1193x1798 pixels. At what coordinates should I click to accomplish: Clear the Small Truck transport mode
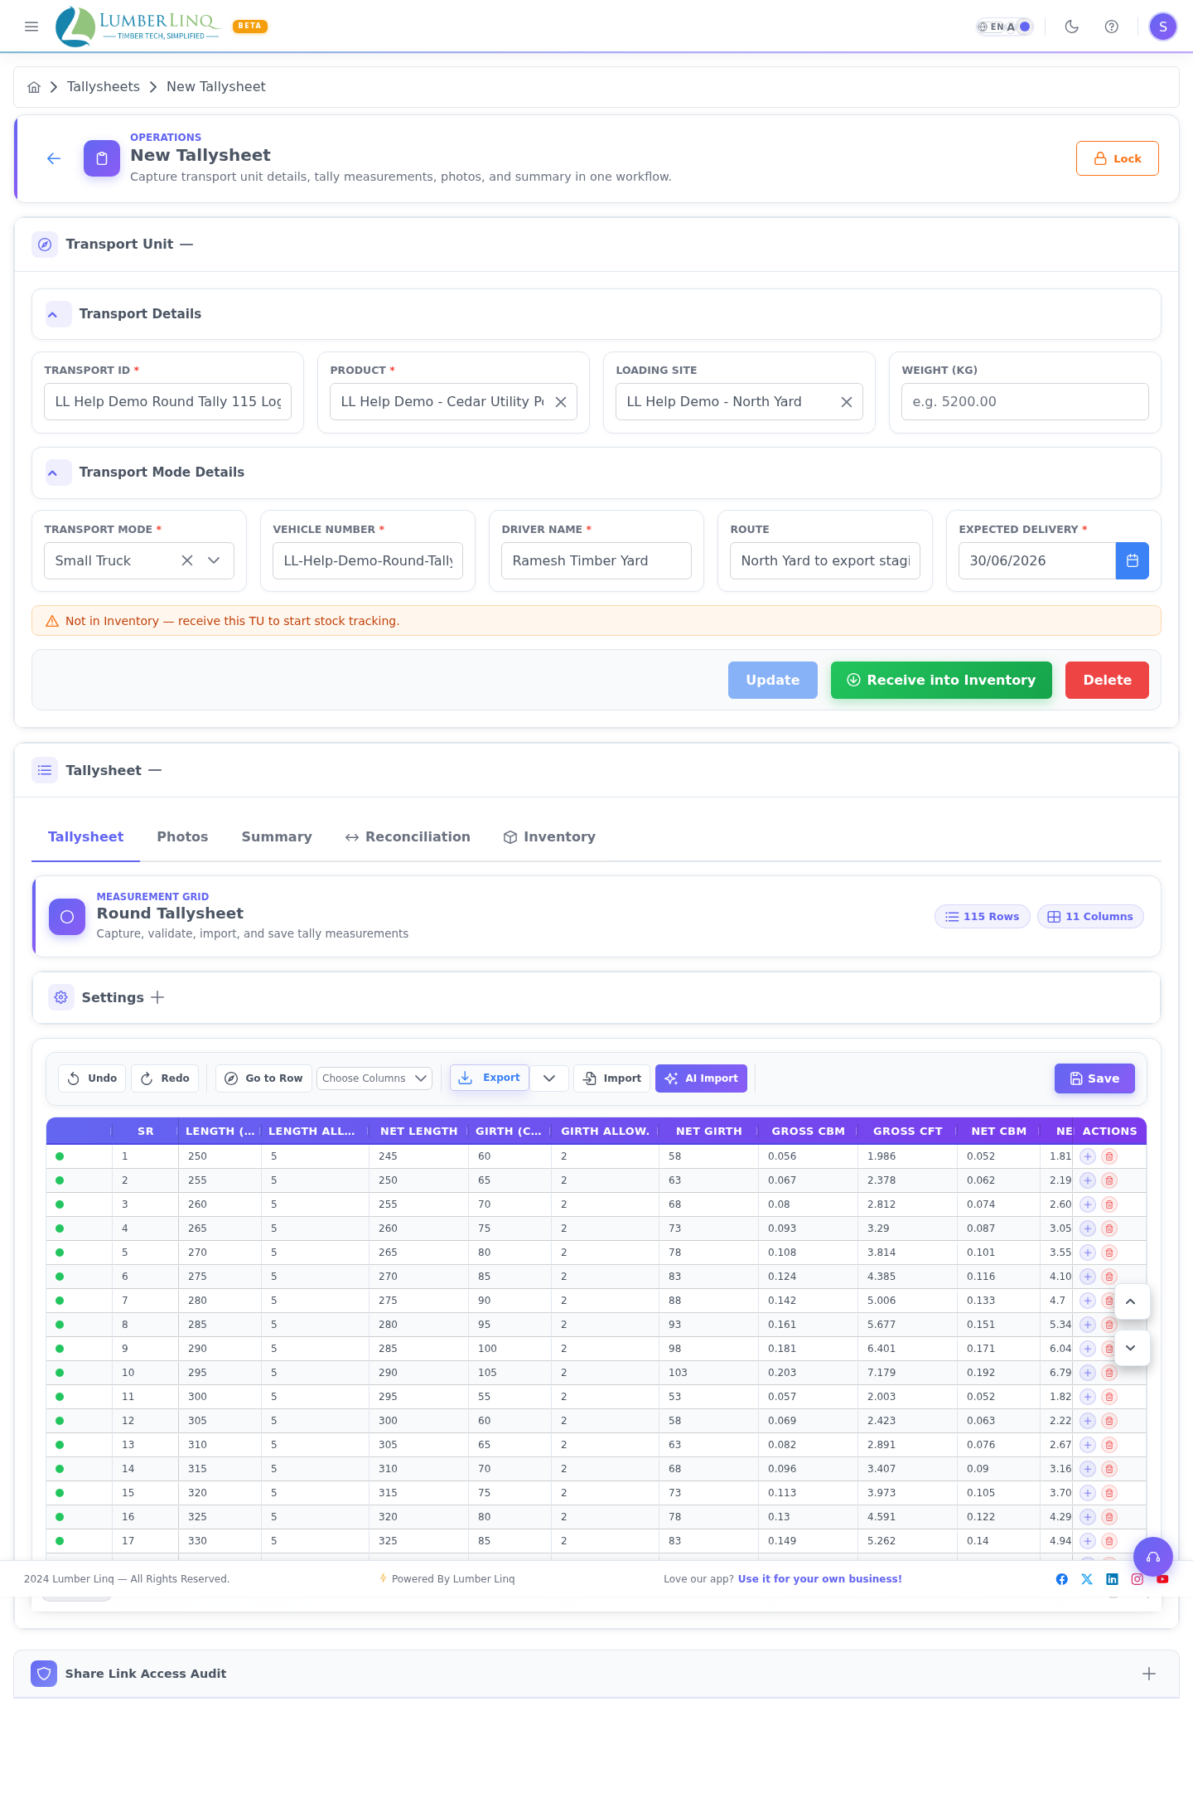[187, 560]
